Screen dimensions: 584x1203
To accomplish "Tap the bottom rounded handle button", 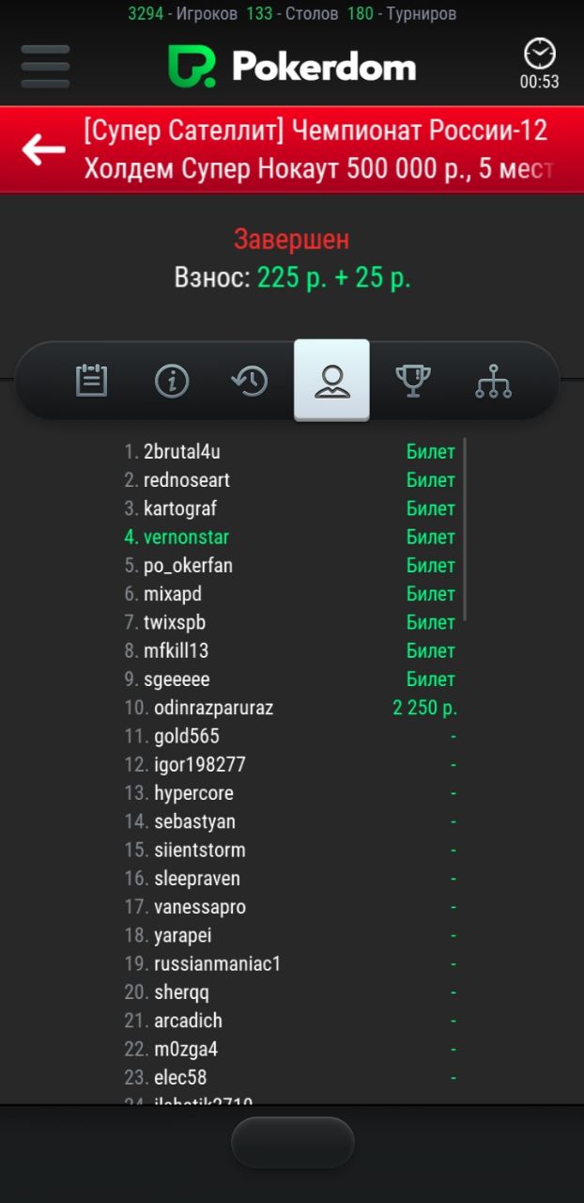I will (x=292, y=1142).
